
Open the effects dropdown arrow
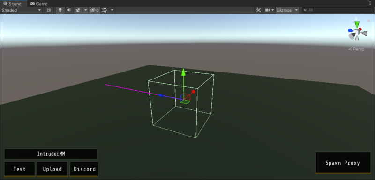pyautogui.click(x=85, y=10)
